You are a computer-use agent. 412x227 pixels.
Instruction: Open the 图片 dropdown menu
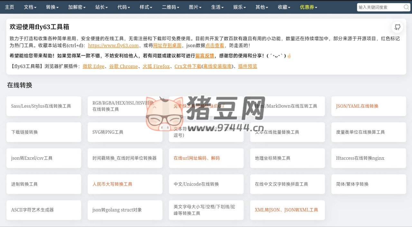pyautogui.click(x=195, y=7)
